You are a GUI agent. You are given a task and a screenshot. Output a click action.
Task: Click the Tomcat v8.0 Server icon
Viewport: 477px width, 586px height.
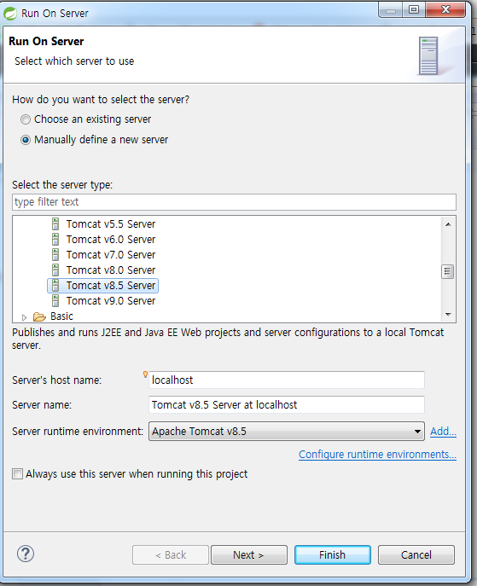[x=55, y=270]
